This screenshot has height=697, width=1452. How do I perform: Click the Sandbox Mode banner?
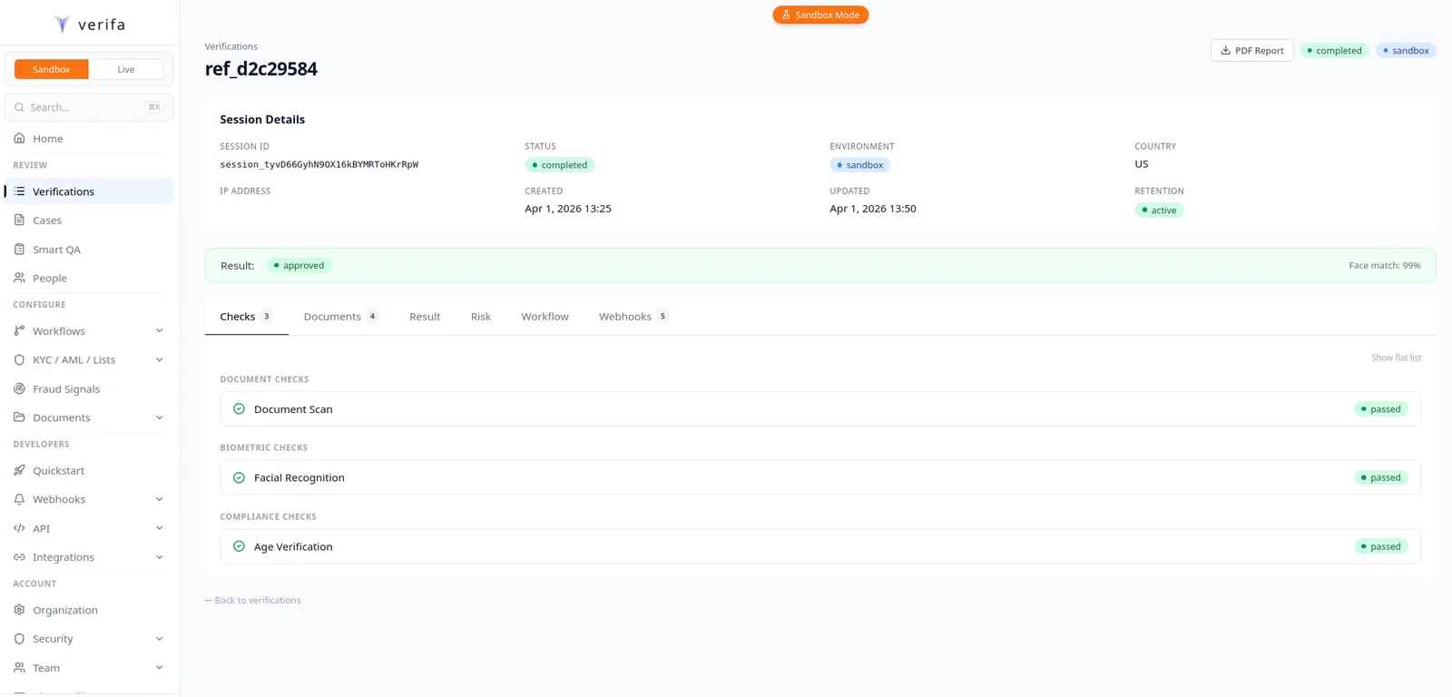820,15
